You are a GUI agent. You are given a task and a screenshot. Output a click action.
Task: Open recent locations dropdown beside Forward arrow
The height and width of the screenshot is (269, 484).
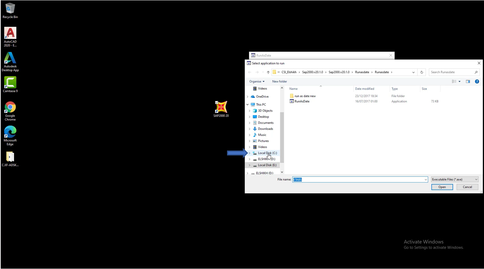[x=263, y=72]
